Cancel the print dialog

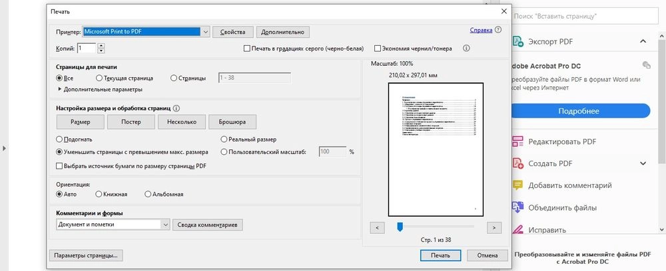pyautogui.click(x=488, y=255)
